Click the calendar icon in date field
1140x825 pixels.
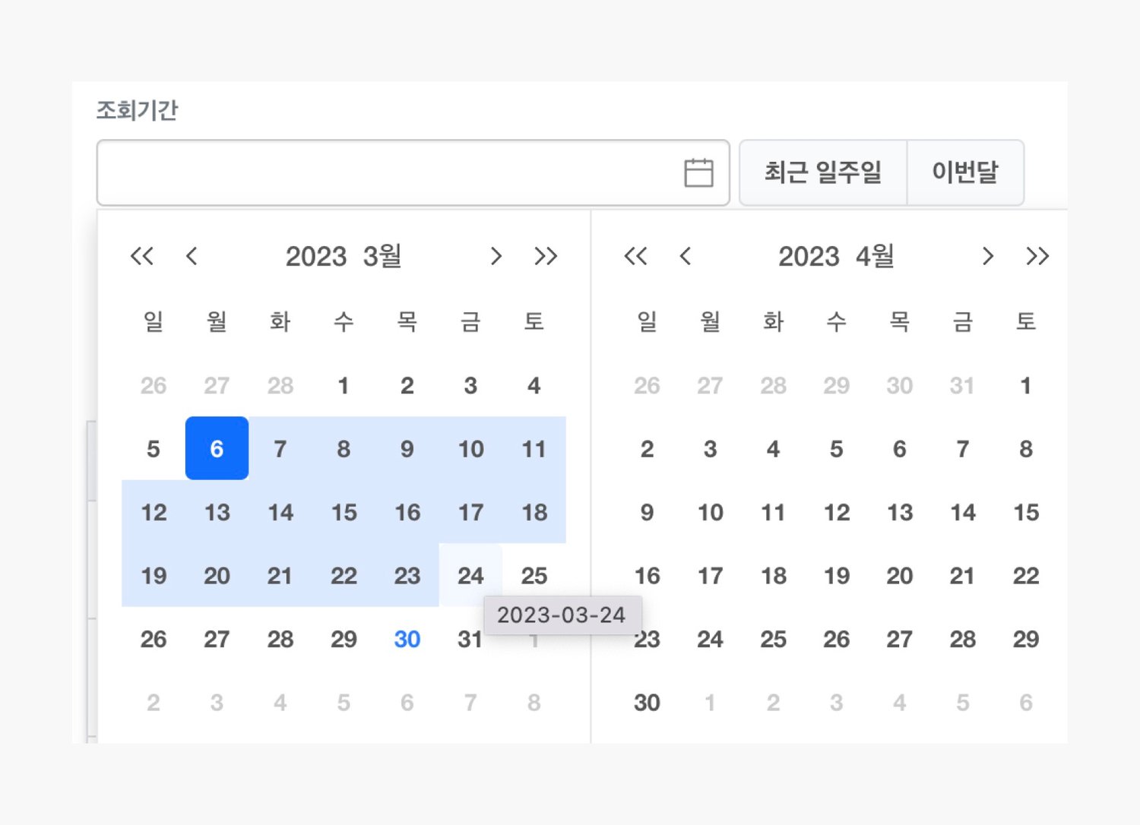click(x=698, y=172)
